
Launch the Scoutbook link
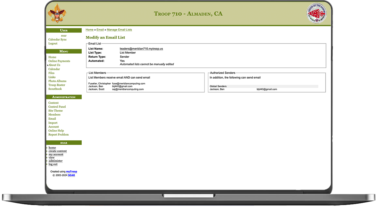[x=55, y=89]
